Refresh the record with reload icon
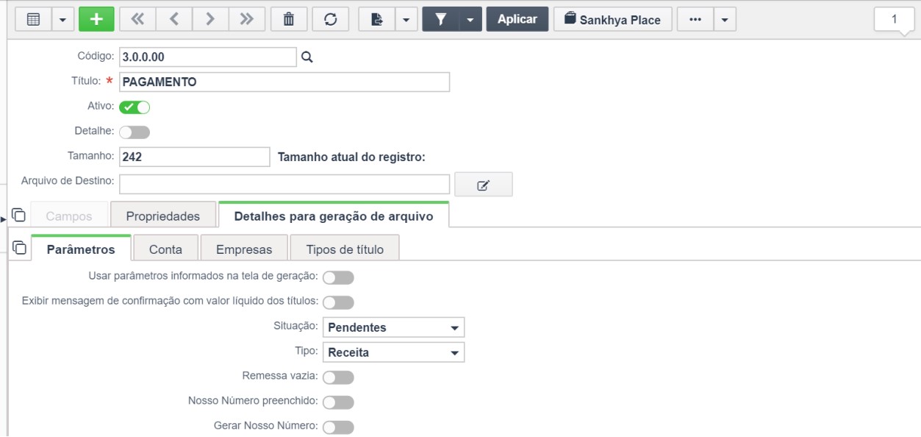 [x=331, y=19]
